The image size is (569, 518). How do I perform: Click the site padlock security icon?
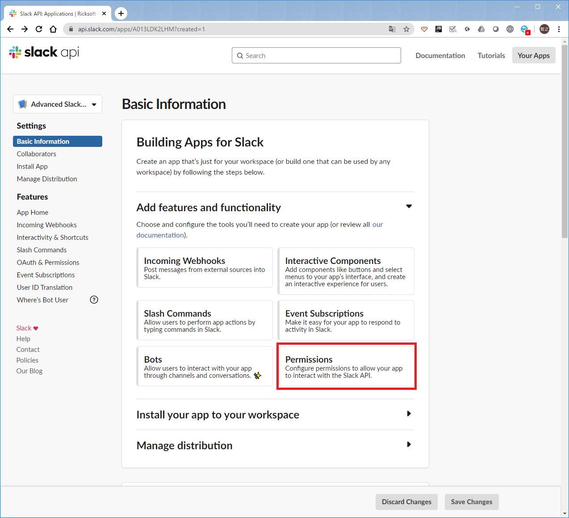point(71,29)
